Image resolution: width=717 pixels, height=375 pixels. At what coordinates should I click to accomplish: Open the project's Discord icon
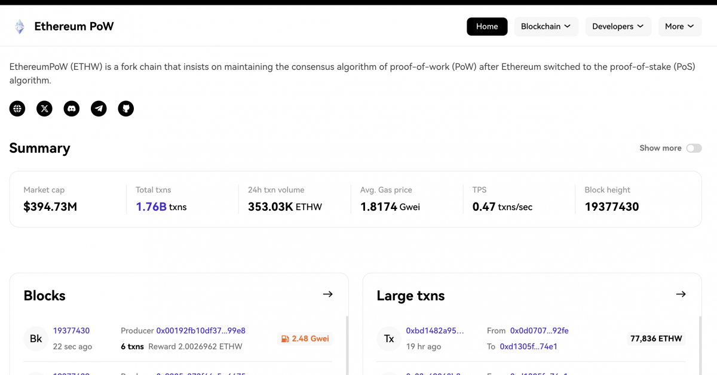(x=71, y=108)
